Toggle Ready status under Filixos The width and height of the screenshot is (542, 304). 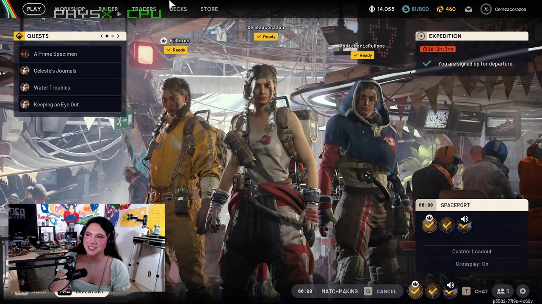point(175,50)
